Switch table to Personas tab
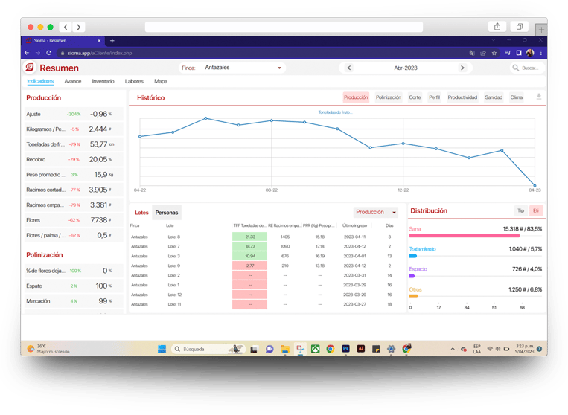 167,213
